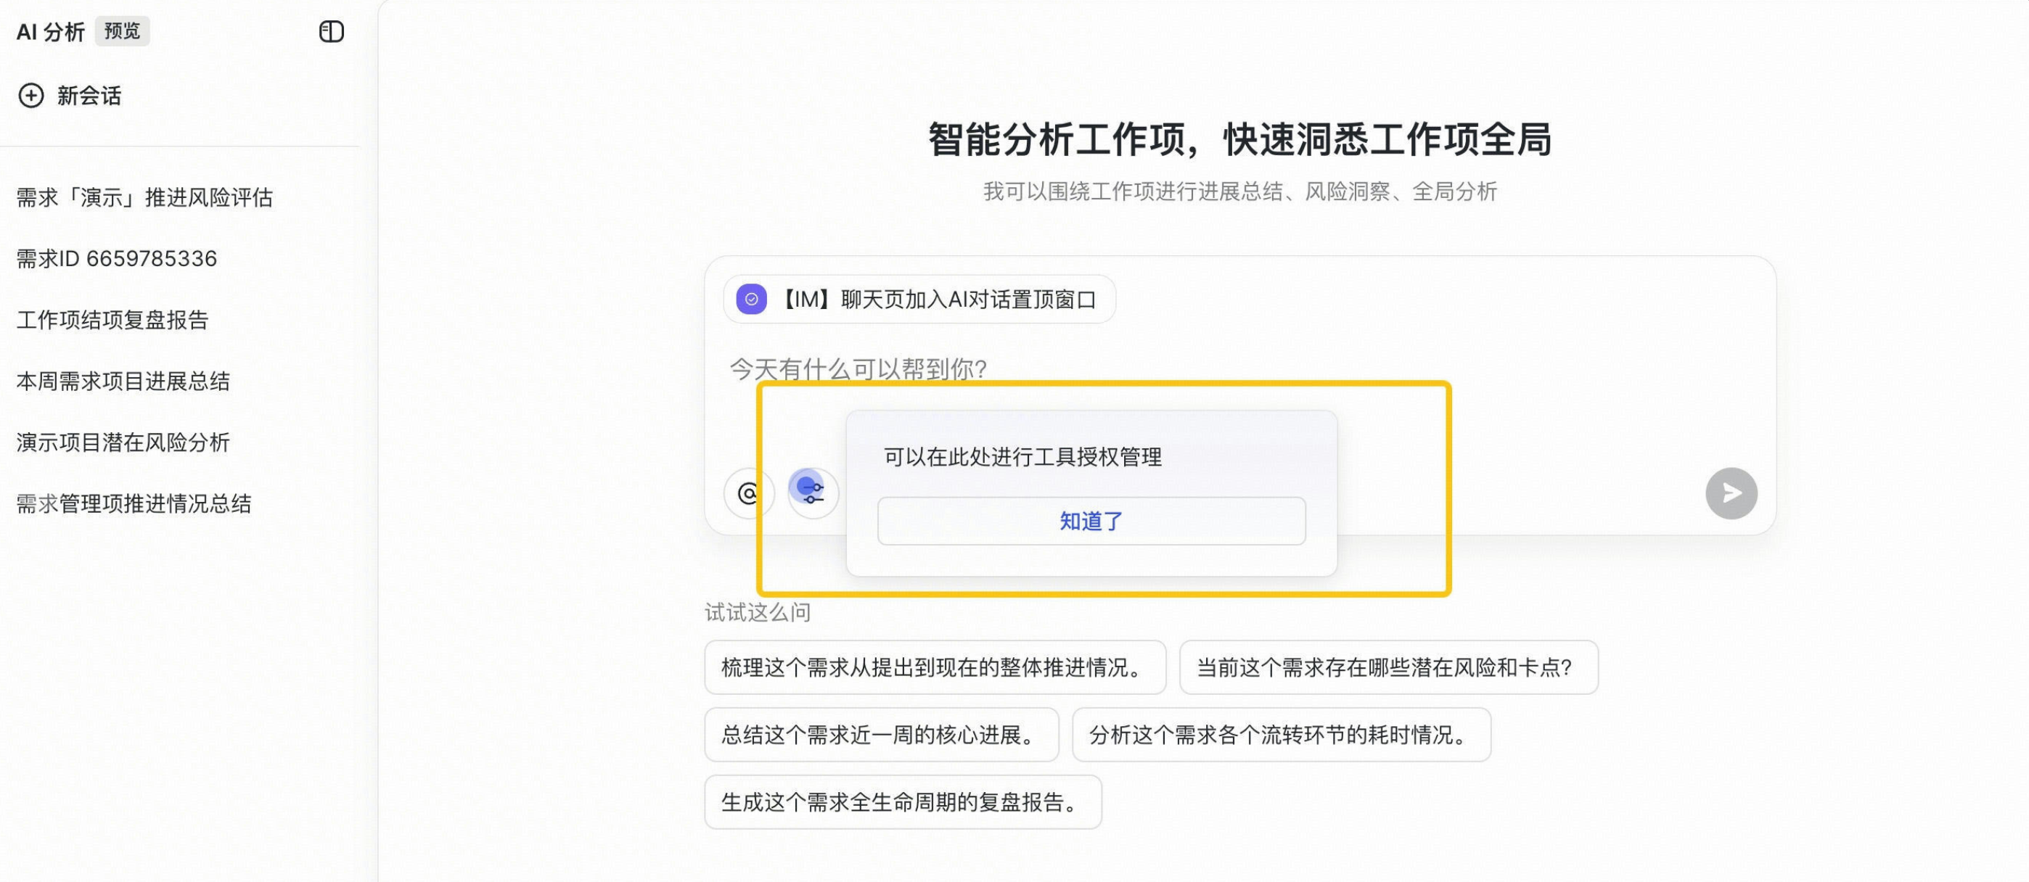Open 本周需求项目进展总结 conversation
Screen dimensions: 2029x882
123,381
